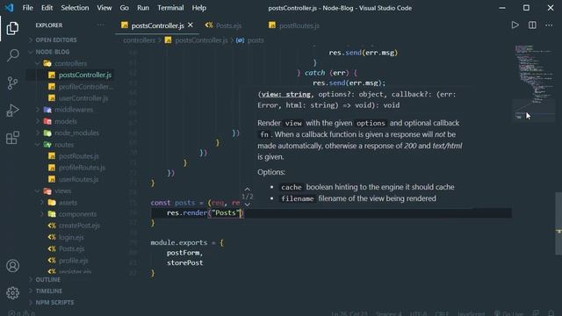Expand the Outline section
562x316 pixels.
(x=47, y=279)
